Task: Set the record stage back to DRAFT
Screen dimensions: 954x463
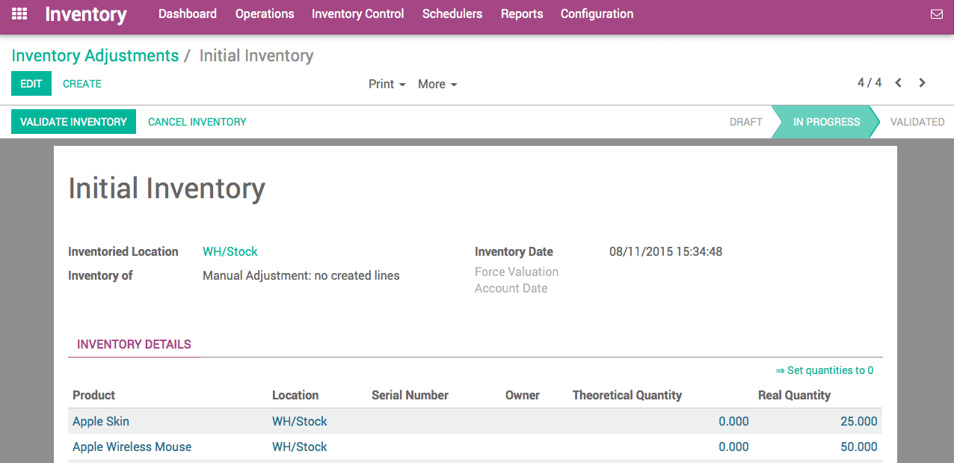Action: tap(745, 121)
